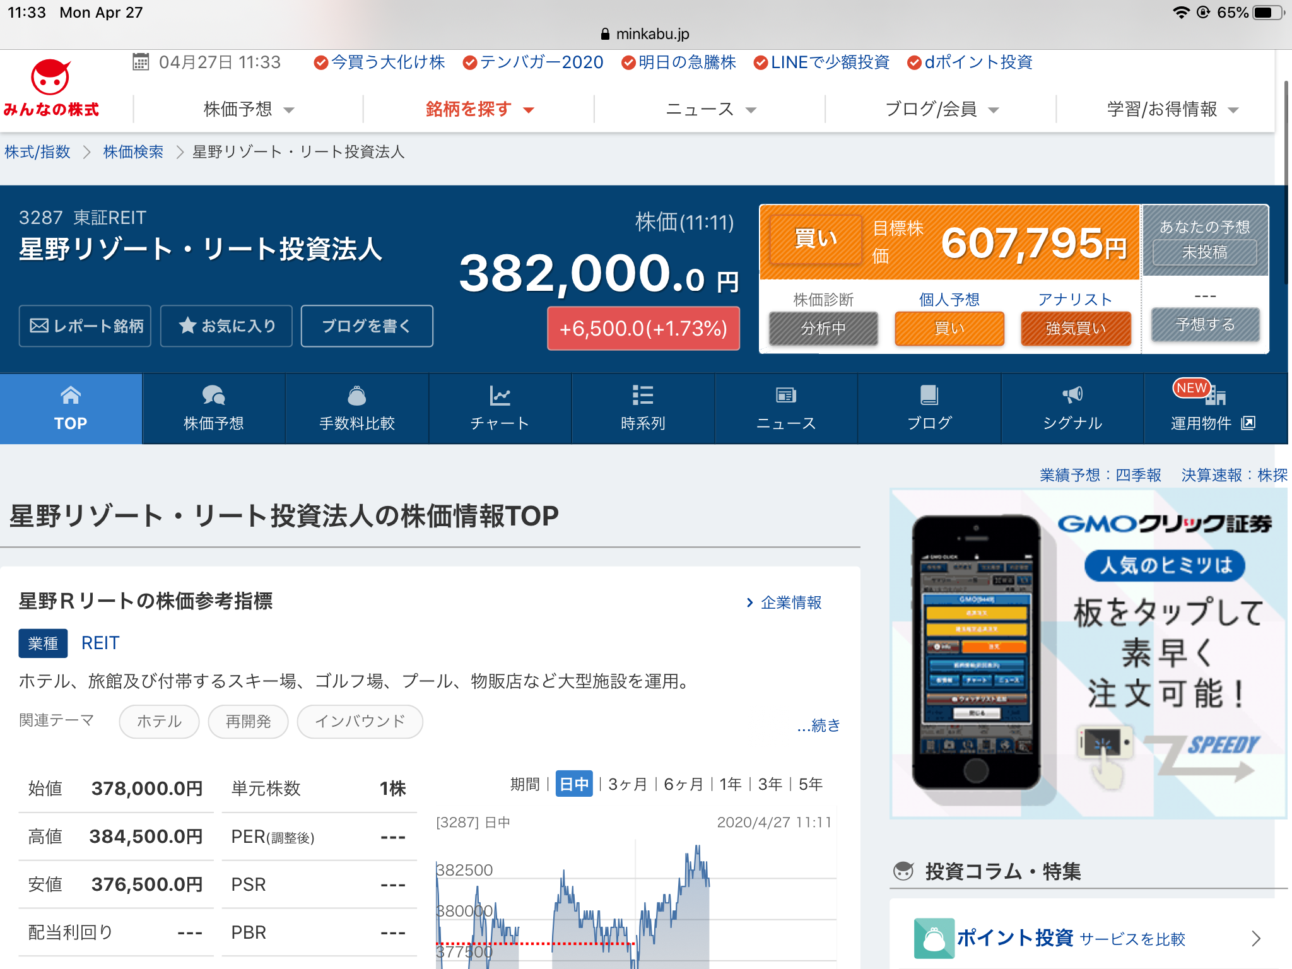1292x969 pixels.
Task: Click the GMOクリック証券 advertisement banner
Action: (x=1088, y=654)
